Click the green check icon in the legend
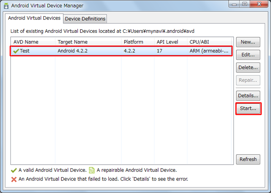Image resolution: width=271 pixels, height=193 pixels. 14,170
